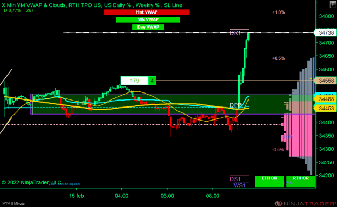Select the yellow 34488 price marker
The height and width of the screenshot is (207, 337).
(x=326, y=99)
